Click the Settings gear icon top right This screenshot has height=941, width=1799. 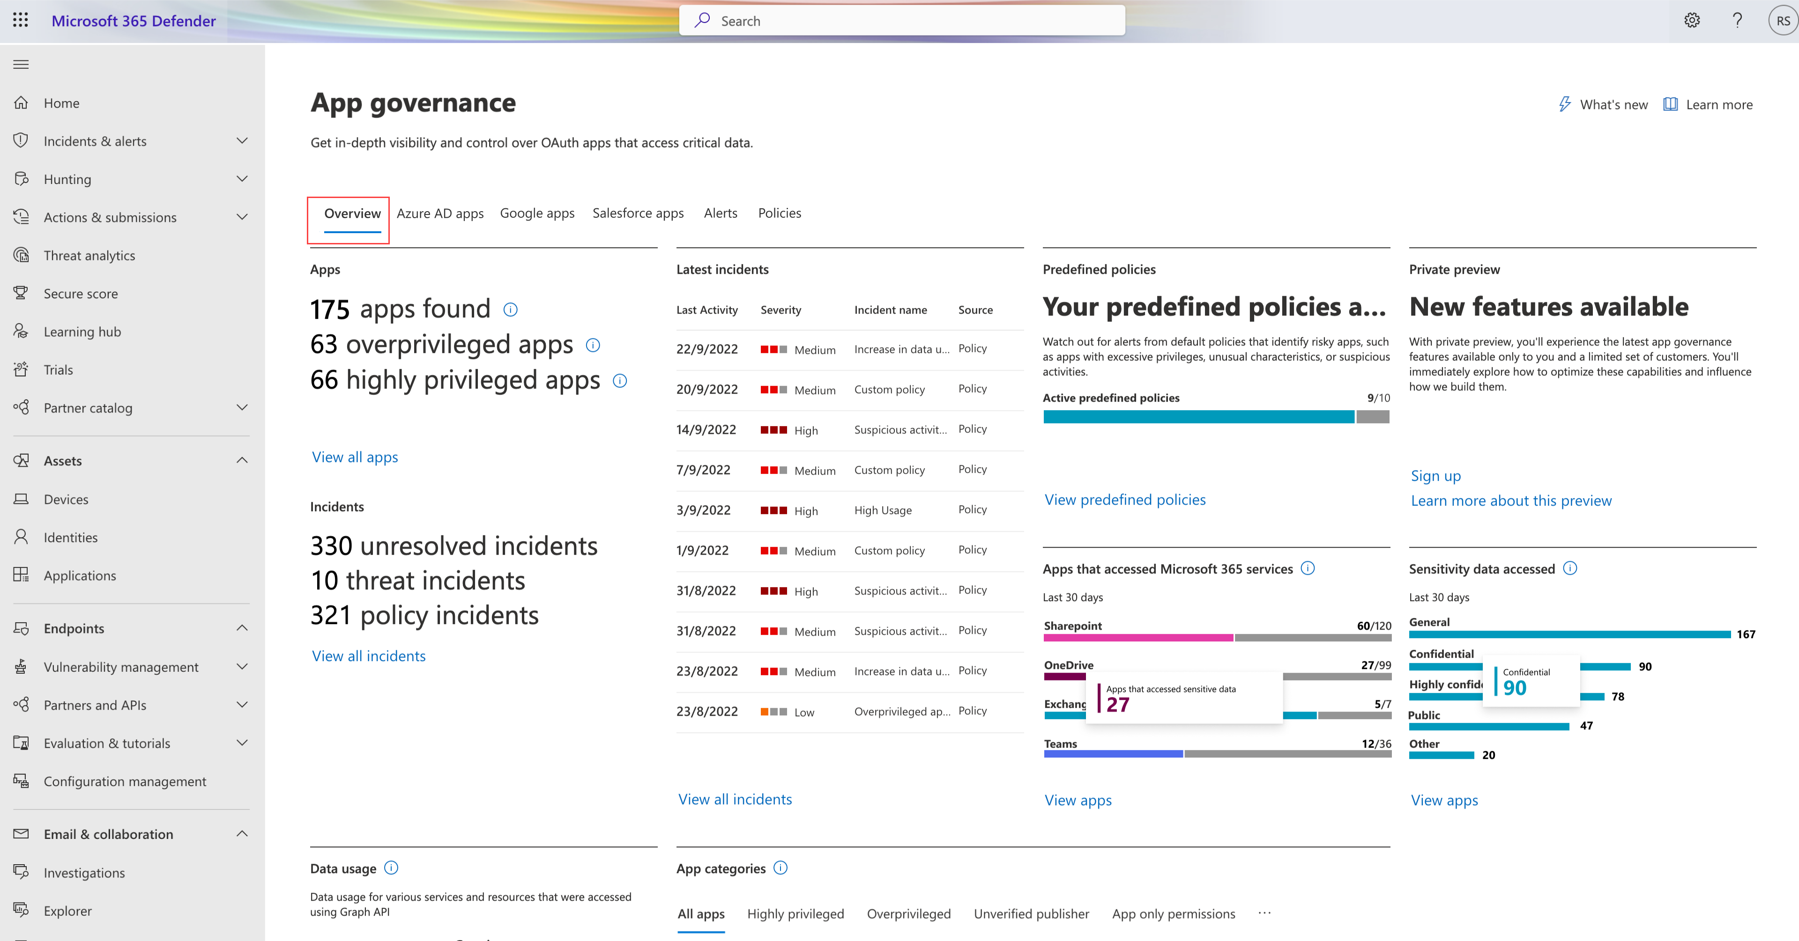click(x=1692, y=20)
